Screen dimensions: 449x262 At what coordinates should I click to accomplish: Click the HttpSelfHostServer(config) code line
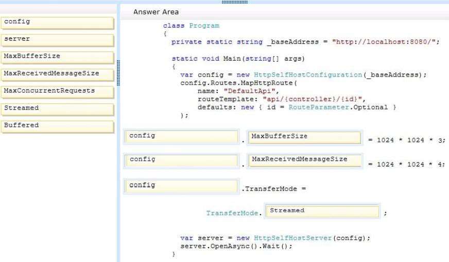[x=275, y=238]
